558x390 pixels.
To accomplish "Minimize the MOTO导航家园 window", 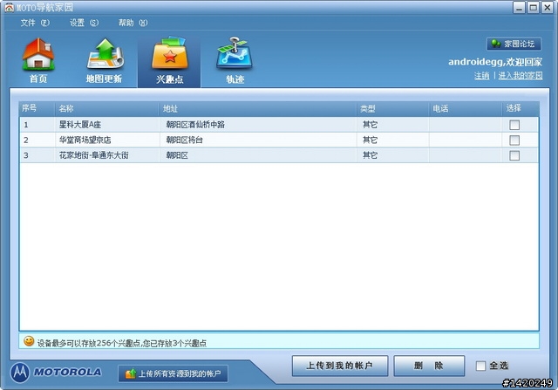I will 519,8.
